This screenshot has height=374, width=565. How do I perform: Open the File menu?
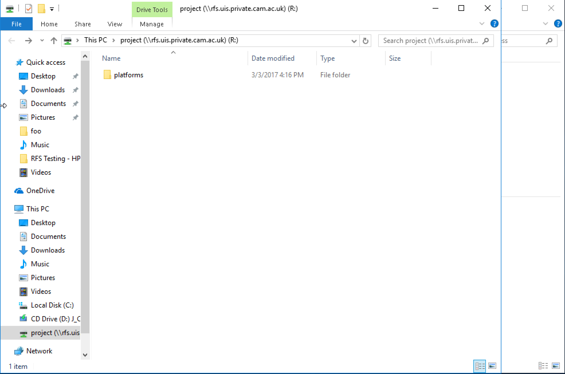16,24
